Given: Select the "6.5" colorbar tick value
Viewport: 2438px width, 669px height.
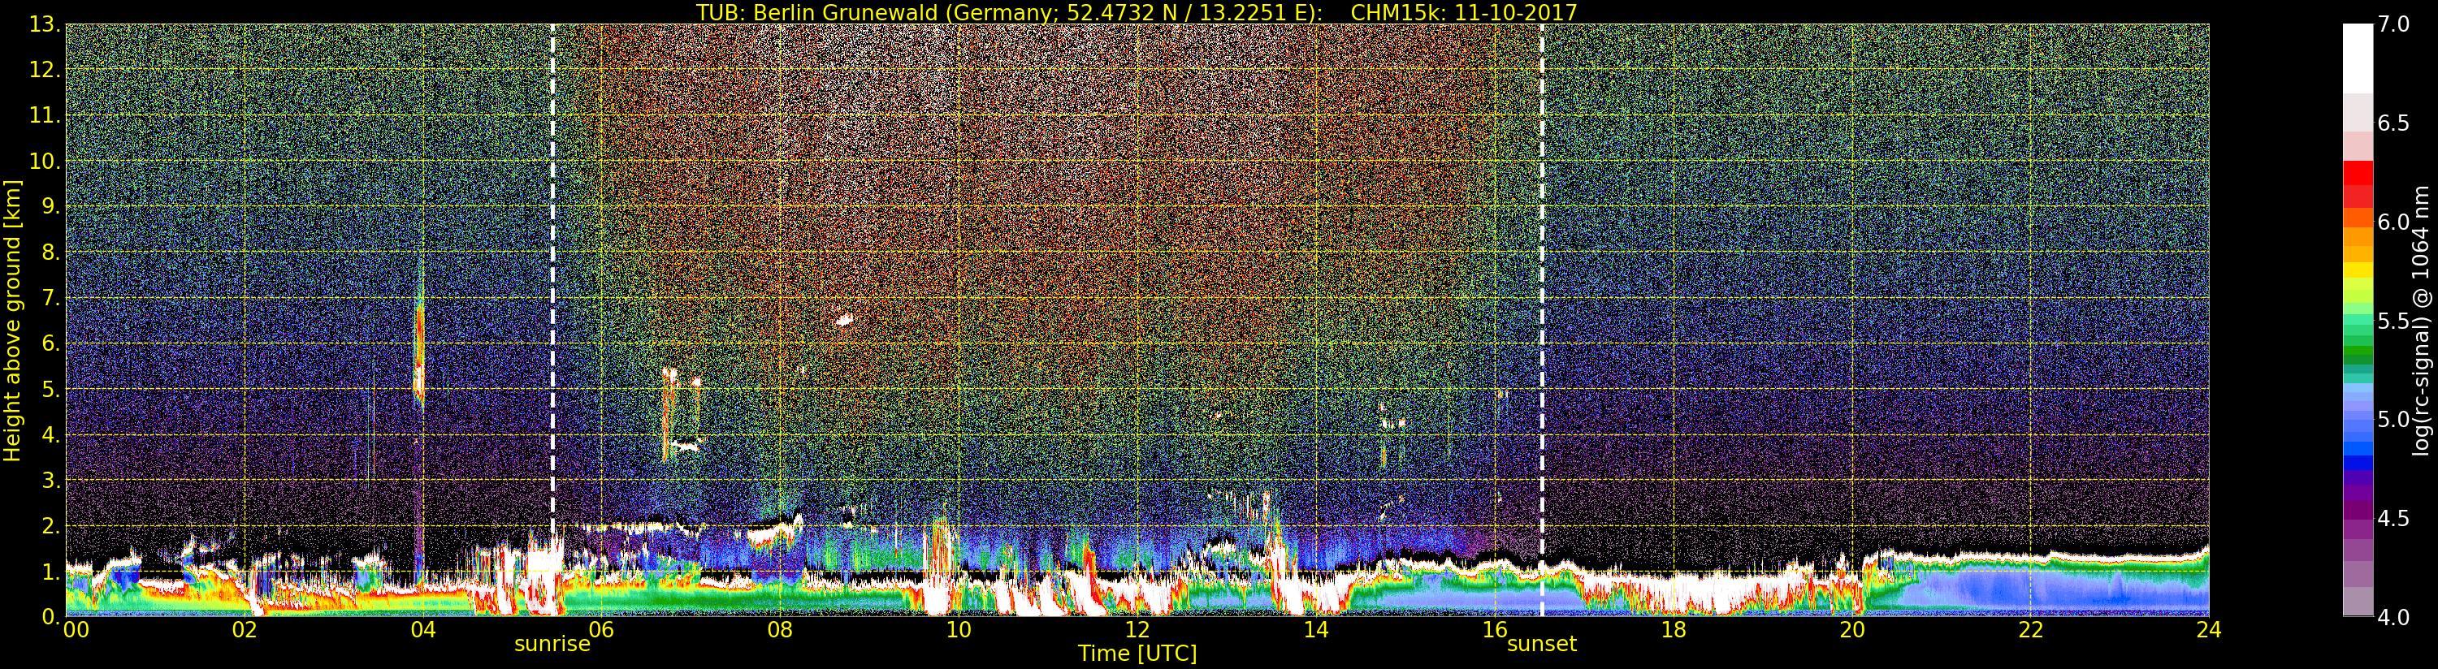Looking at the screenshot, I should tap(2393, 123).
